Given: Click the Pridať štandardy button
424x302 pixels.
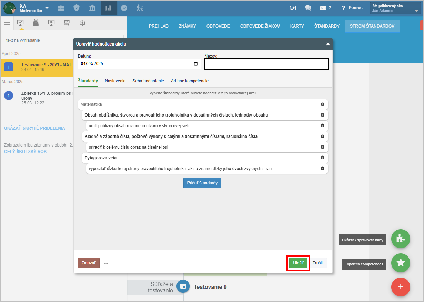Looking at the screenshot, I should (202, 183).
